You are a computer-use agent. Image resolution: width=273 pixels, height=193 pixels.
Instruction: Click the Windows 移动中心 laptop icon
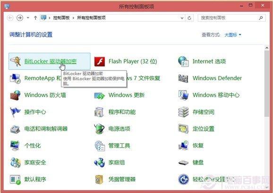[183, 95]
